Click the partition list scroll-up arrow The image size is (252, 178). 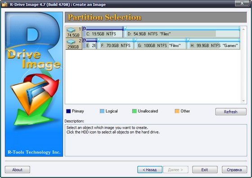tap(243, 29)
